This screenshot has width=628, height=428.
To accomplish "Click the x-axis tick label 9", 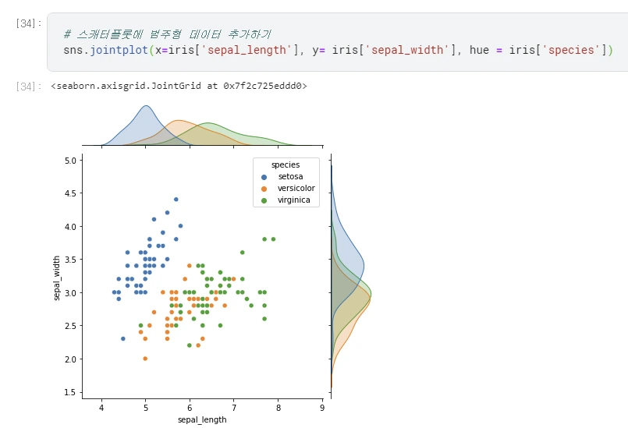I will coord(322,408).
